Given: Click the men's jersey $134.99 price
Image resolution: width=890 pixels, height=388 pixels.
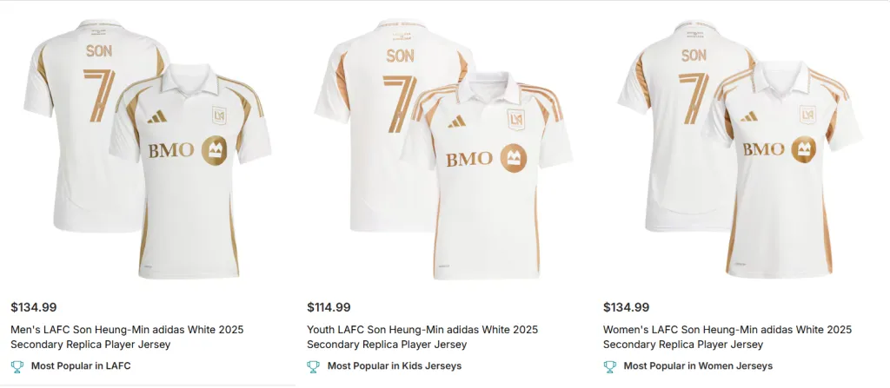Looking at the screenshot, I should click(34, 307).
